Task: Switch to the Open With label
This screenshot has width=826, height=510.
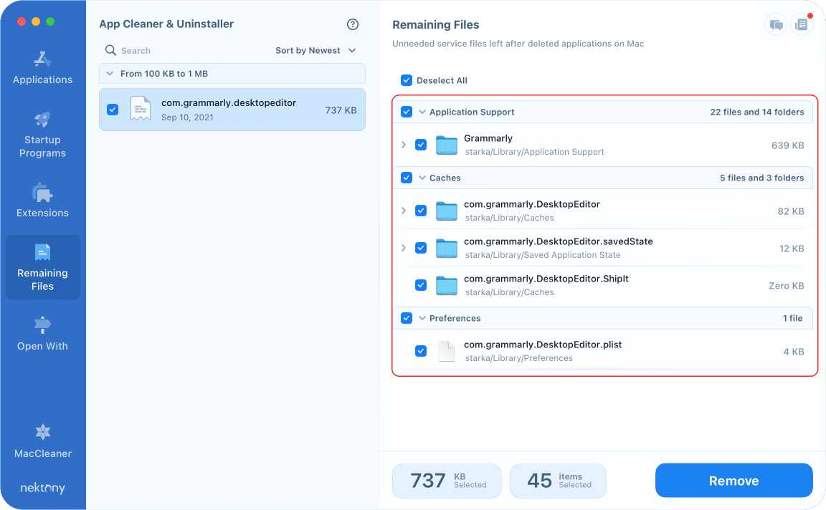Action: pyautogui.click(x=43, y=346)
